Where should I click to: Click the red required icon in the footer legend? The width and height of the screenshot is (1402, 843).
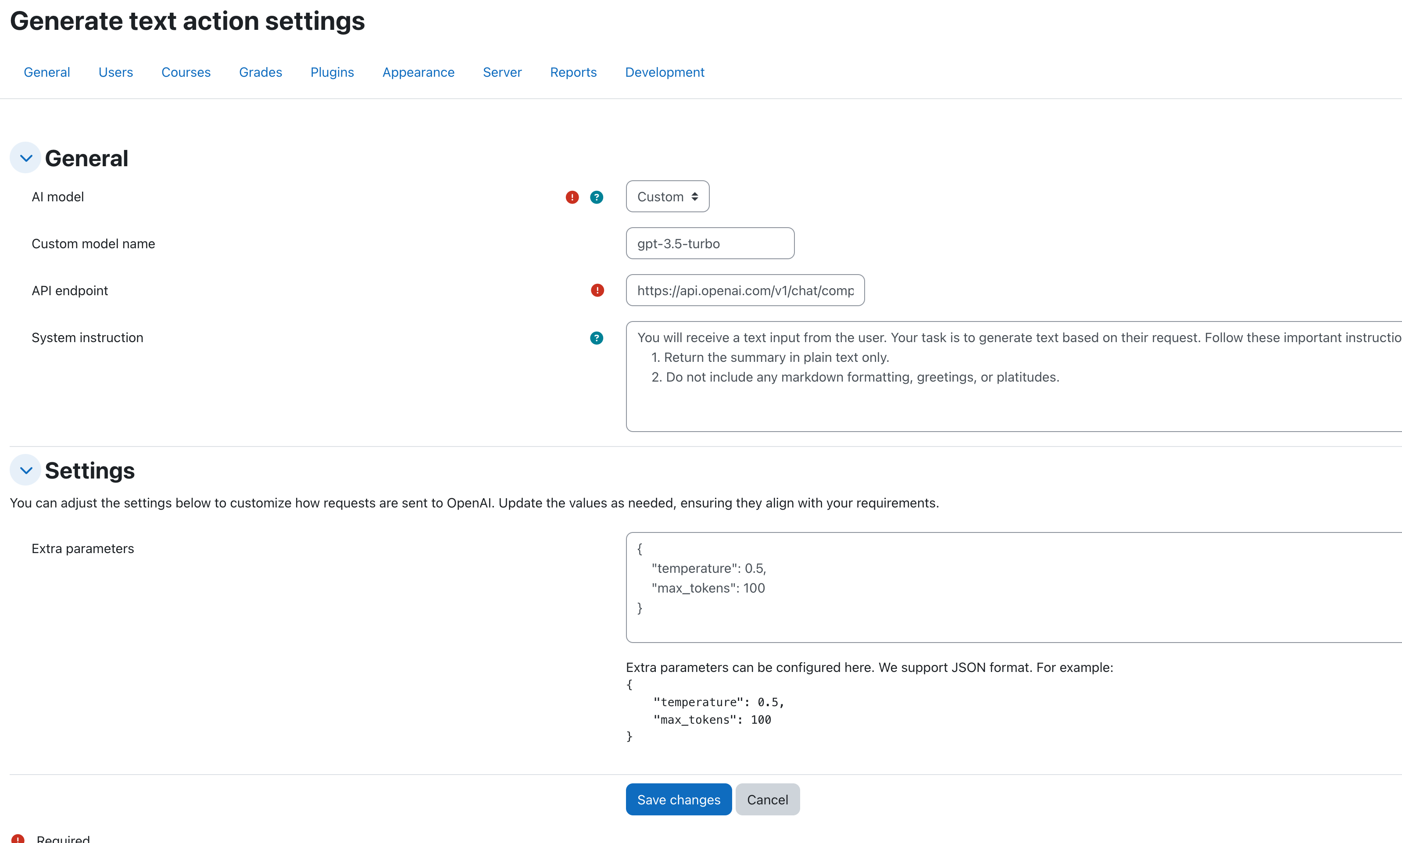point(18,839)
